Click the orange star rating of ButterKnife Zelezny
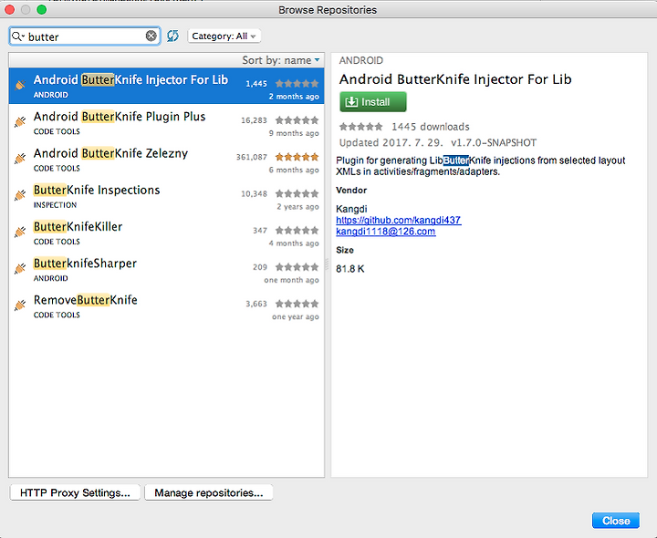Image resolution: width=657 pixels, height=538 pixels. pyautogui.click(x=297, y=157)
